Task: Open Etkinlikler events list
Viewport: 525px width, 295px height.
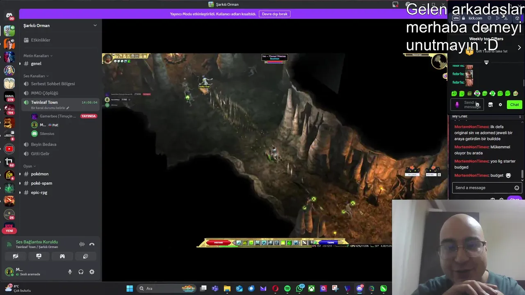Action: click(x=60, y=40)
